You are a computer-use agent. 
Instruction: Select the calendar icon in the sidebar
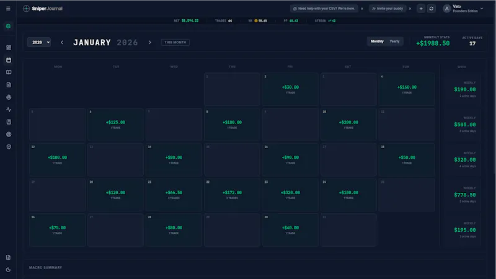[x=9, y=60]
